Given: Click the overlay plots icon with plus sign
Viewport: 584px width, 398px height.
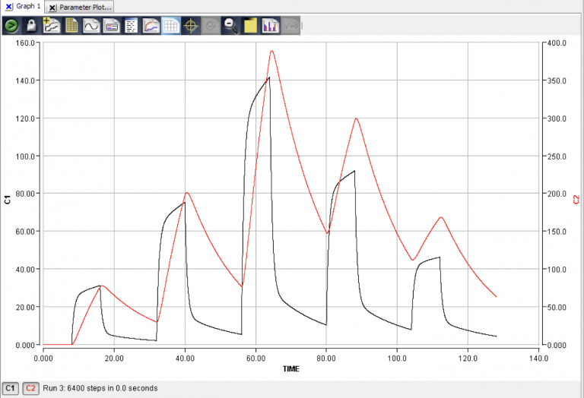Looking at the screenshot, I should (x=52, y=26).
